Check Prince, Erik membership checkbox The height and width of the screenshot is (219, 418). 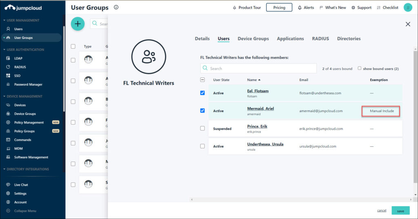coord(202,128)
